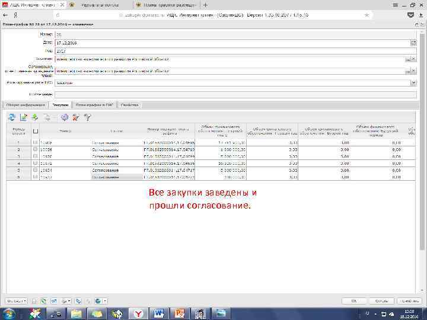This screenshot has height=320, width=427.
Task: Click the taskbar clock
Action: tap(410, 313)
